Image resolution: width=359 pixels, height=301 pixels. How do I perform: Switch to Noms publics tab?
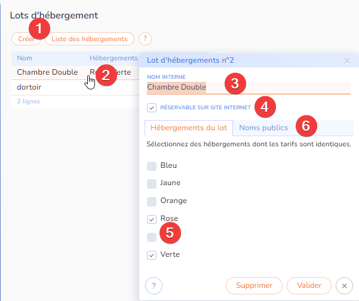263,128
